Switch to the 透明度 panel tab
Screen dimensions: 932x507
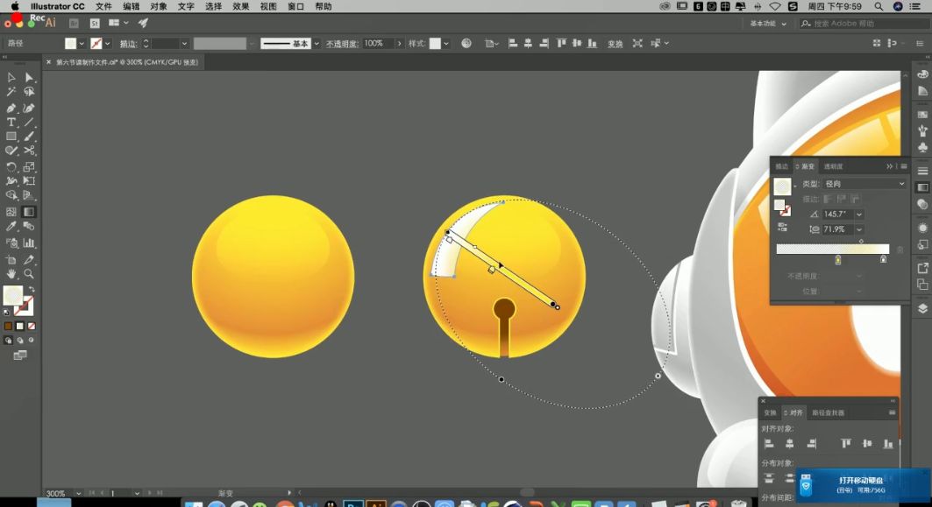pyautogui.click(x=833, y=166)
